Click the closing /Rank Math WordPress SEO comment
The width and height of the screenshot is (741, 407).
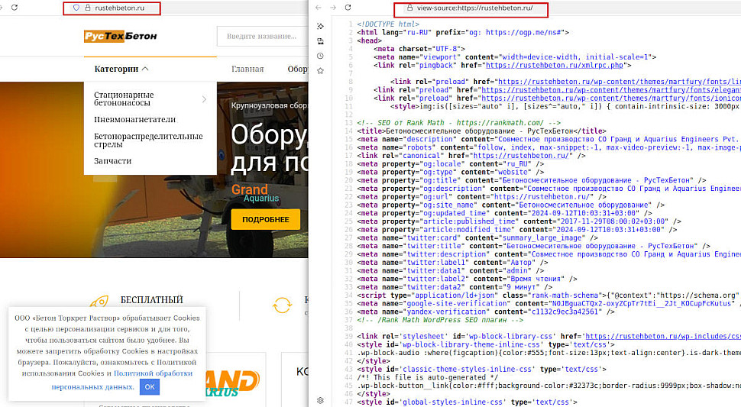[441, 320]
